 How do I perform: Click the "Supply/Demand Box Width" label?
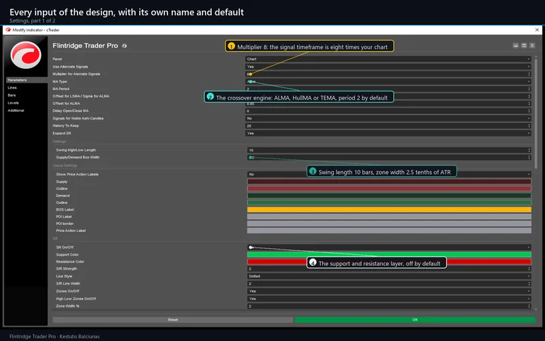[78, 158]
